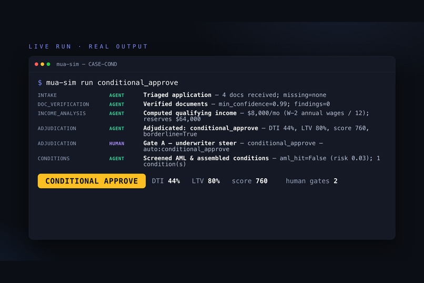Select the DOC_VERIFICATION stage label

(x=63, y=104)
